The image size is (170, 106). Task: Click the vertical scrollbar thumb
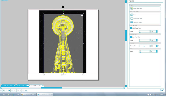[126, 36]
